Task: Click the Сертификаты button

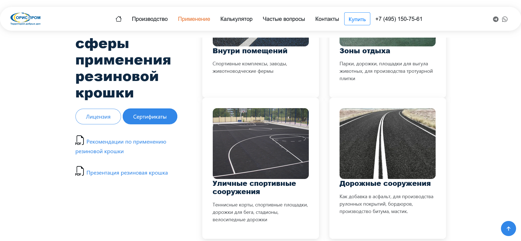Action: click(150, 117)
